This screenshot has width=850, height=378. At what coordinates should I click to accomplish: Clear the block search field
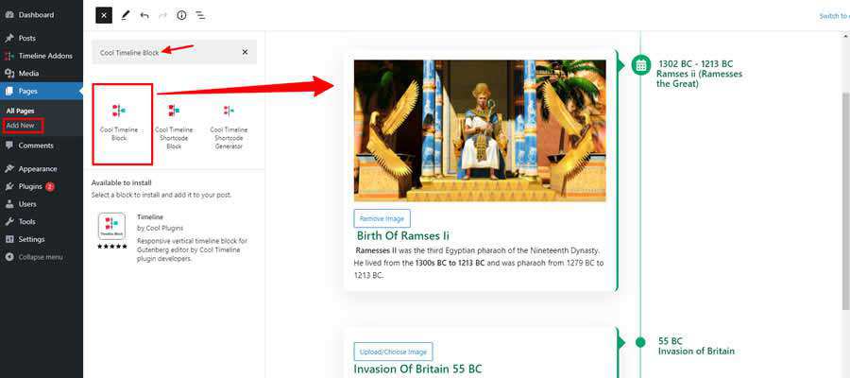pyautogui.click(x=245, y=52)
